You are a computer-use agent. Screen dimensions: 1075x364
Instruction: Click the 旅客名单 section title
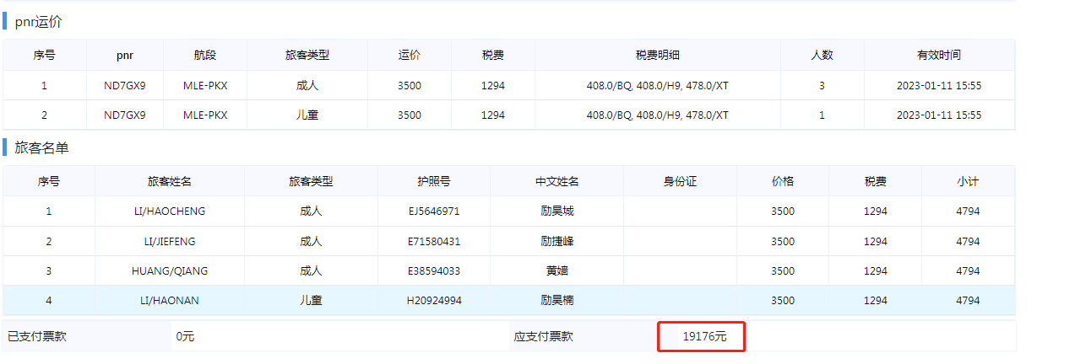[x=41, y=147]
